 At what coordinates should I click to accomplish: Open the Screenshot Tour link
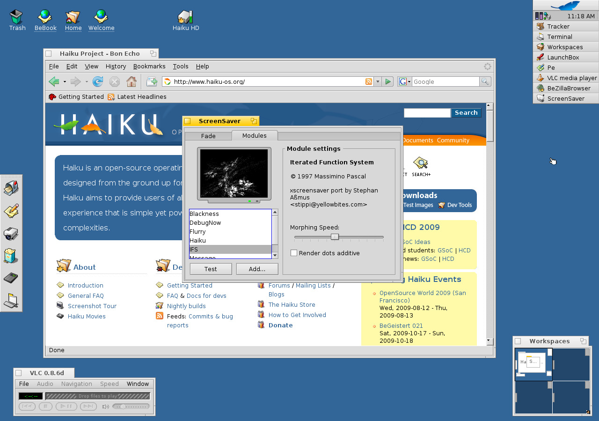(x=92, y=306)
